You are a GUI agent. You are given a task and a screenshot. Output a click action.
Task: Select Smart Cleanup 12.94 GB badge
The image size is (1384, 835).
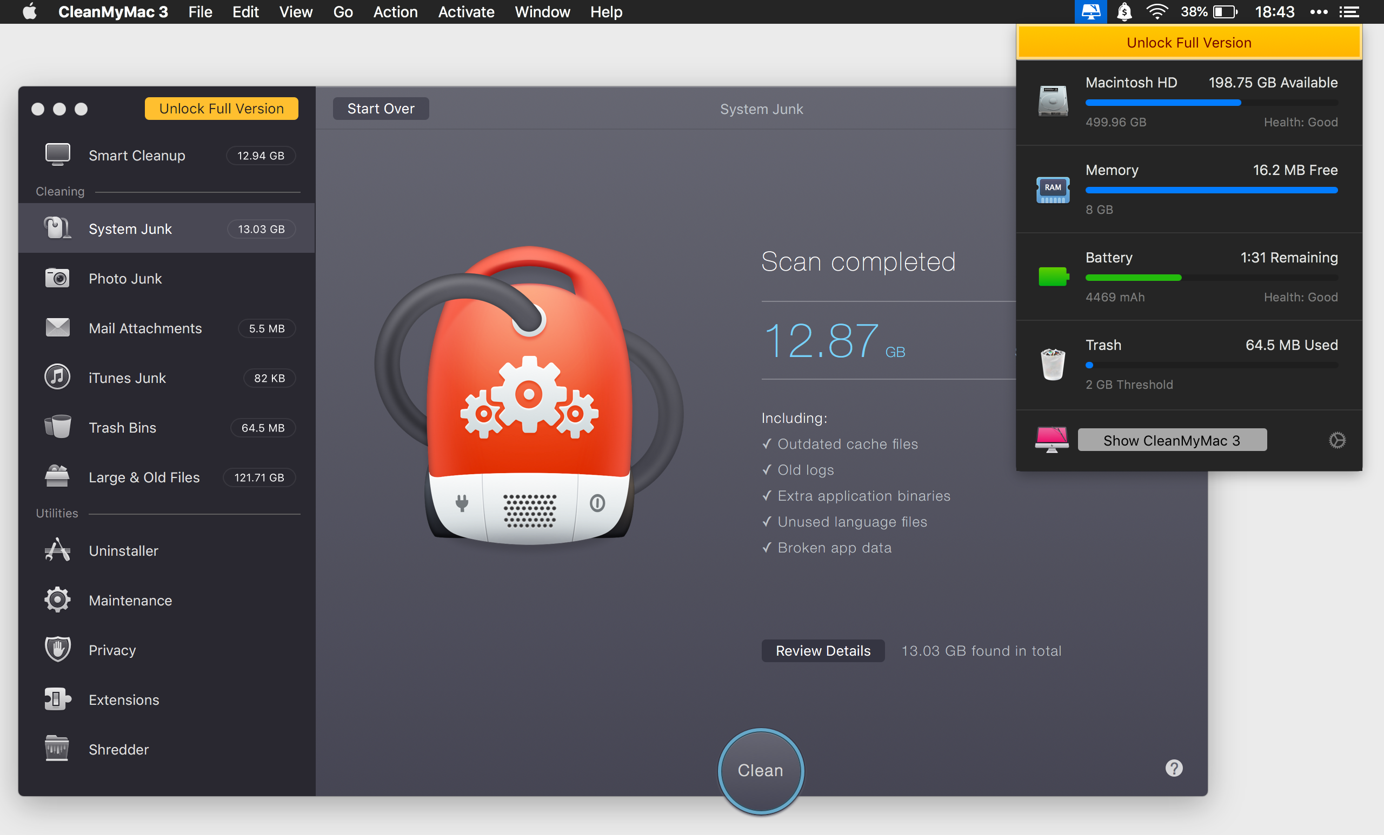click(x=261, y=156)
